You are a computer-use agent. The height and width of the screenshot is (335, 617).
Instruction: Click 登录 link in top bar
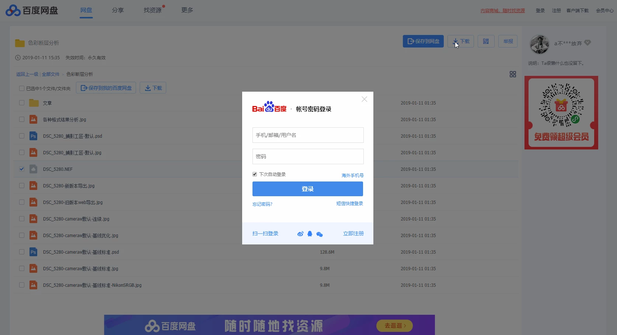(540, 11)
